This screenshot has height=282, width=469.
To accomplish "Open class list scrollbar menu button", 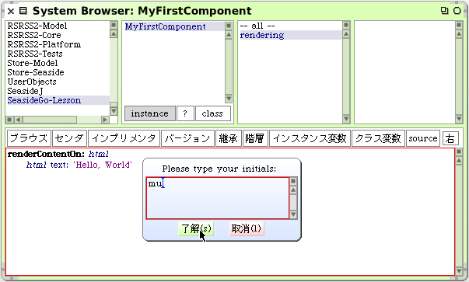I will pos(229,26).
